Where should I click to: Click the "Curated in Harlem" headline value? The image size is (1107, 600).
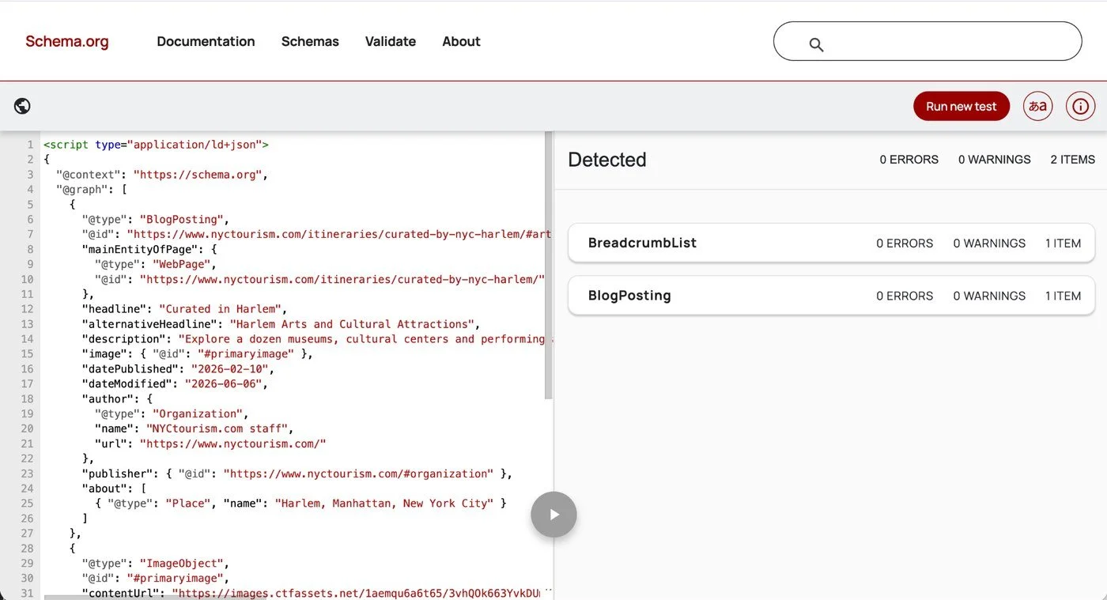[221, 309]
